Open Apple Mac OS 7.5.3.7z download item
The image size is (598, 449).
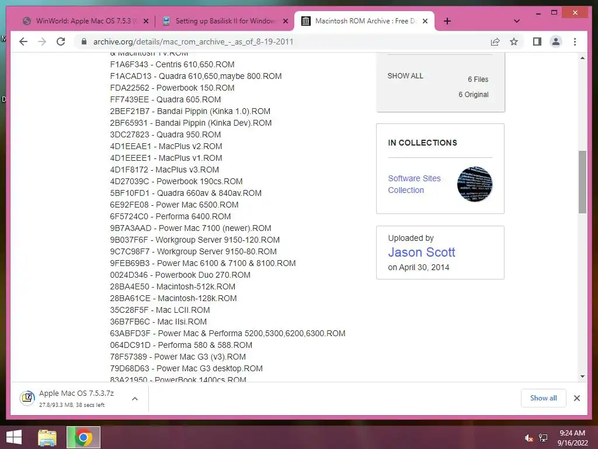(x=77, y=398)
